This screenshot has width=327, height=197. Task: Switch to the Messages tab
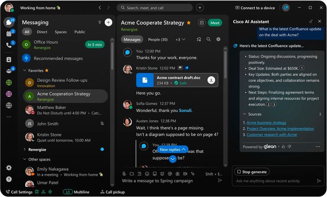click(x=132, y=39)
